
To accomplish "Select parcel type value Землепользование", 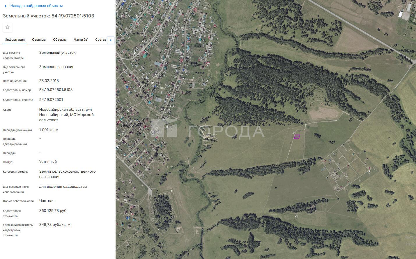I will tap(57, 67).
